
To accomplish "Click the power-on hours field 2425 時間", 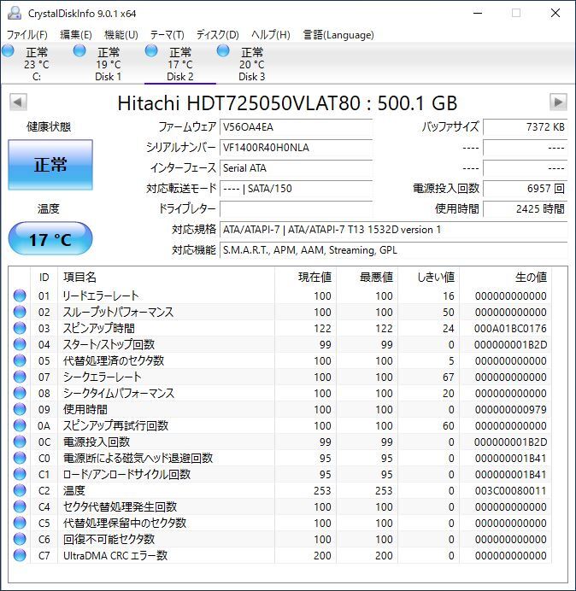I will [x=525, y=208].
